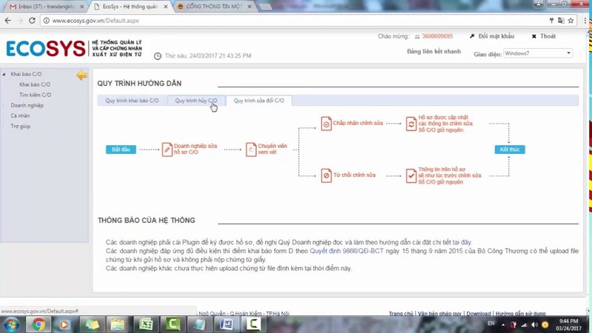Click Đổi mật khẩu link
592x333 pixels.
coord(496,36)
